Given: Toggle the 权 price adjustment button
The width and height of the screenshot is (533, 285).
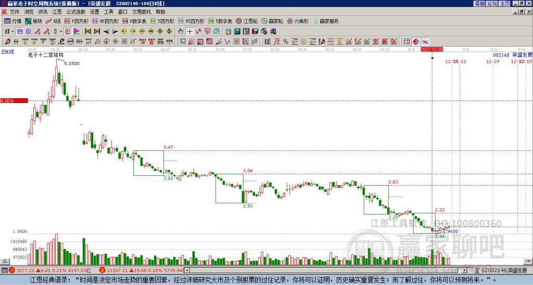Looking at the screenshot, I should point(68,31).
